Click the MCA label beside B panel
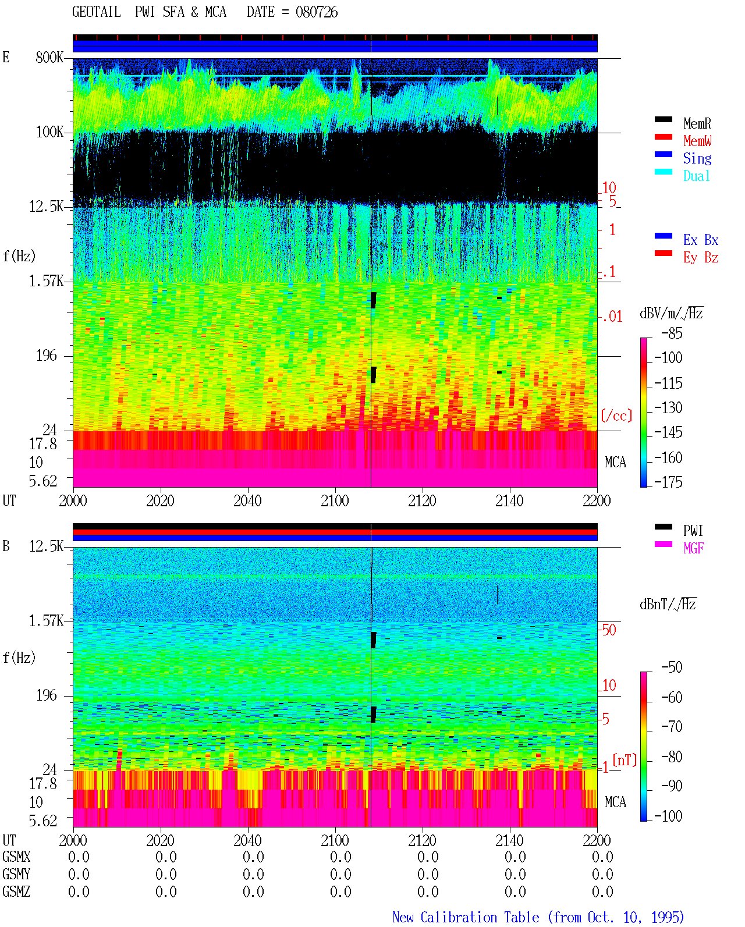This screenshot has width=745, height=927. [615, 802]
